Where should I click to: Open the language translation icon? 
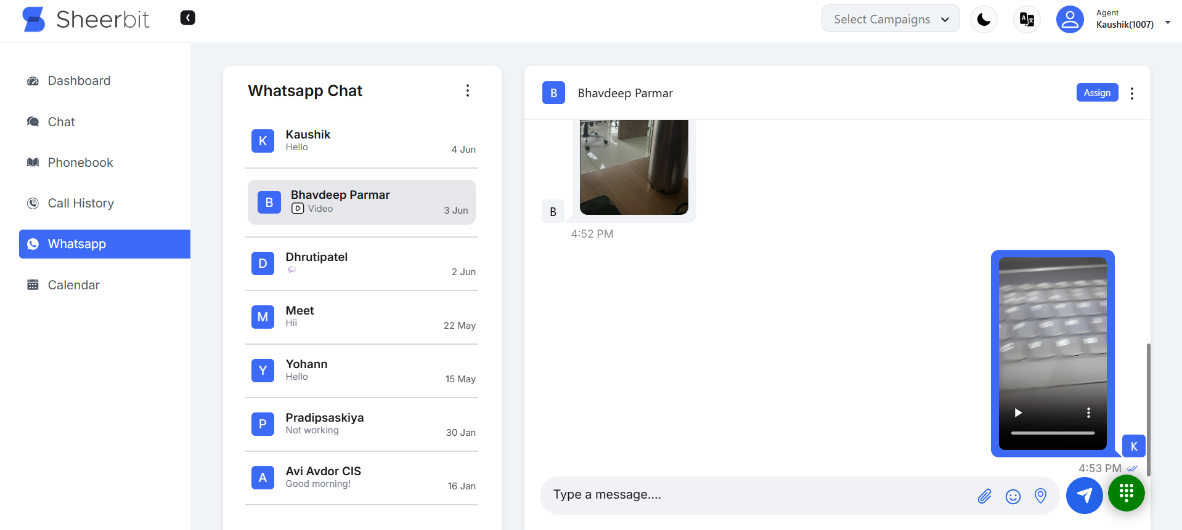tap(1027, 20)
